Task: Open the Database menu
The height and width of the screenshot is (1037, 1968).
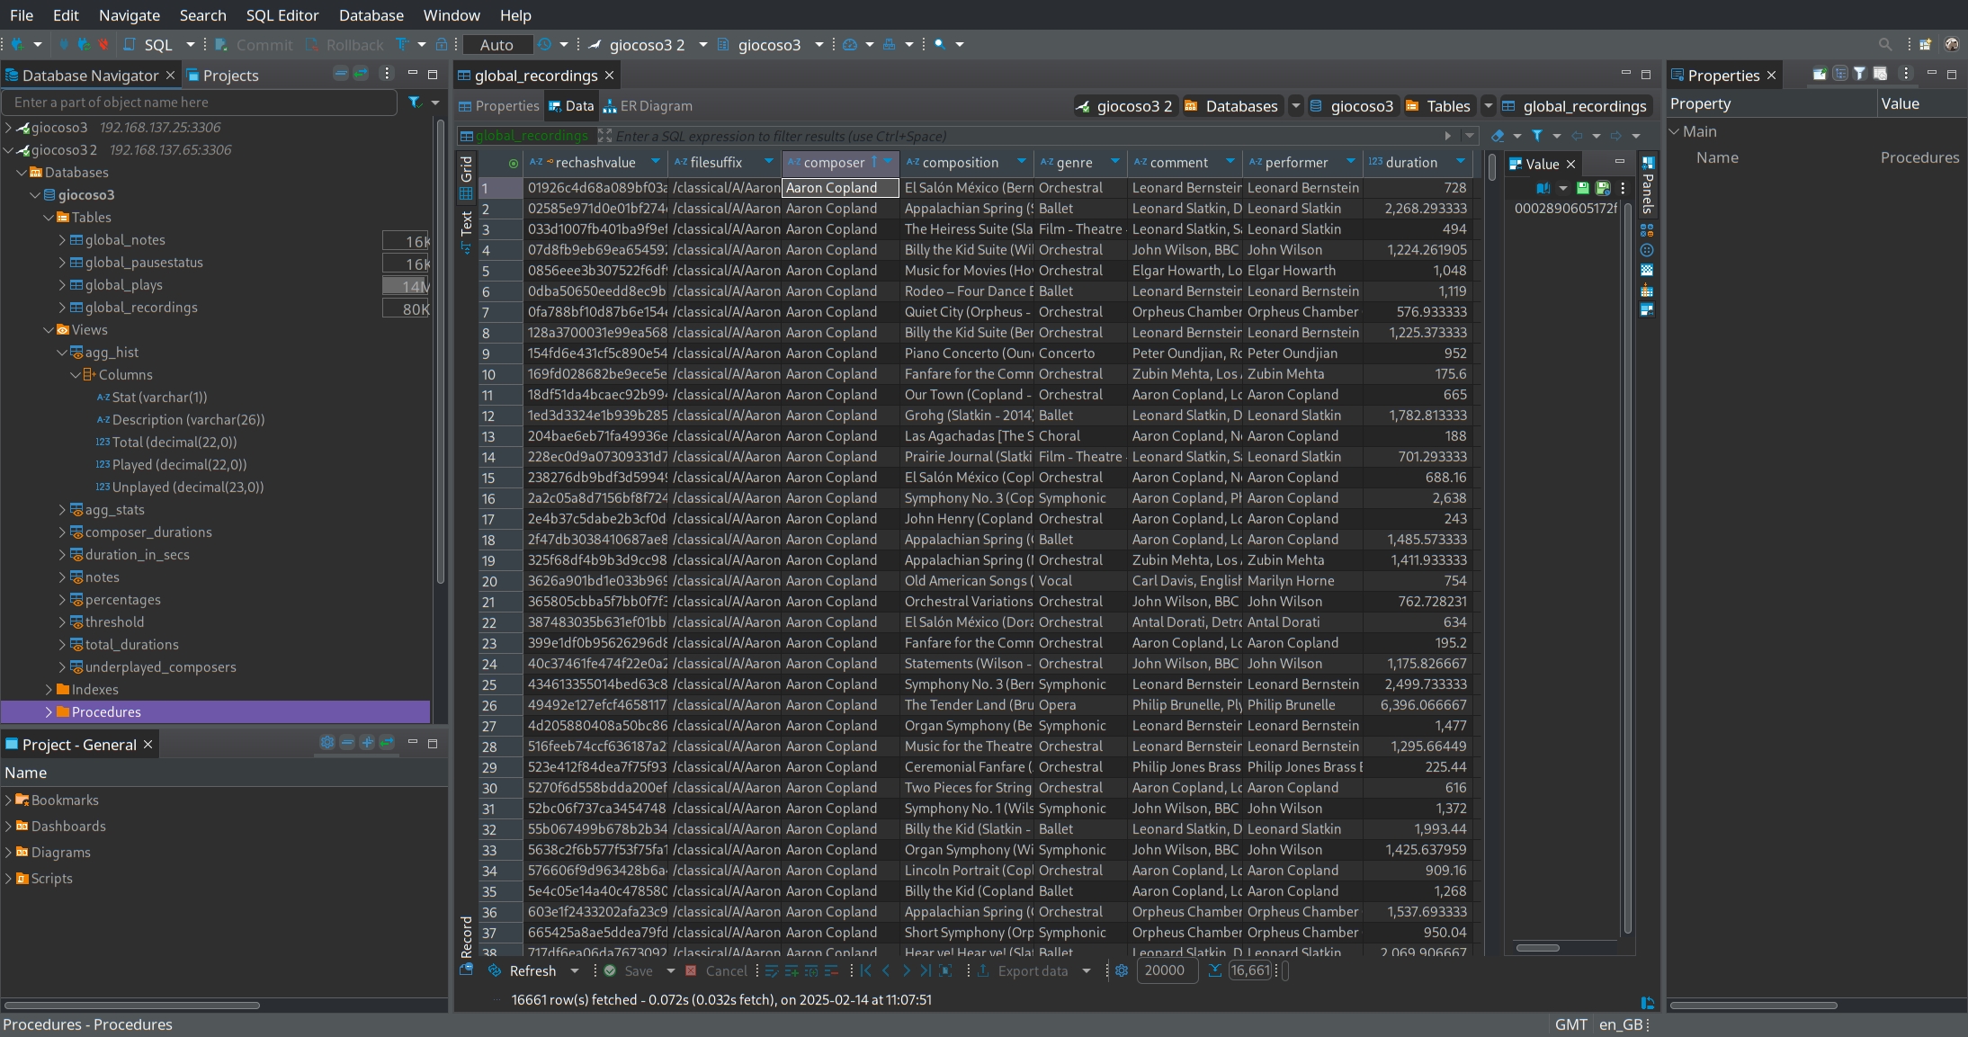Action: tap(371, 15)
